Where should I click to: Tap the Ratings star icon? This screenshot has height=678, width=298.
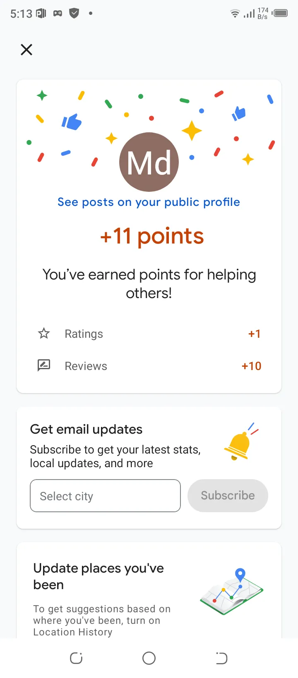[x=44, y=334]
